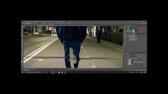Screen dimensions: 168x94
Task: Toggle lock image pixels brush icon
Action: tap(132, 58)
